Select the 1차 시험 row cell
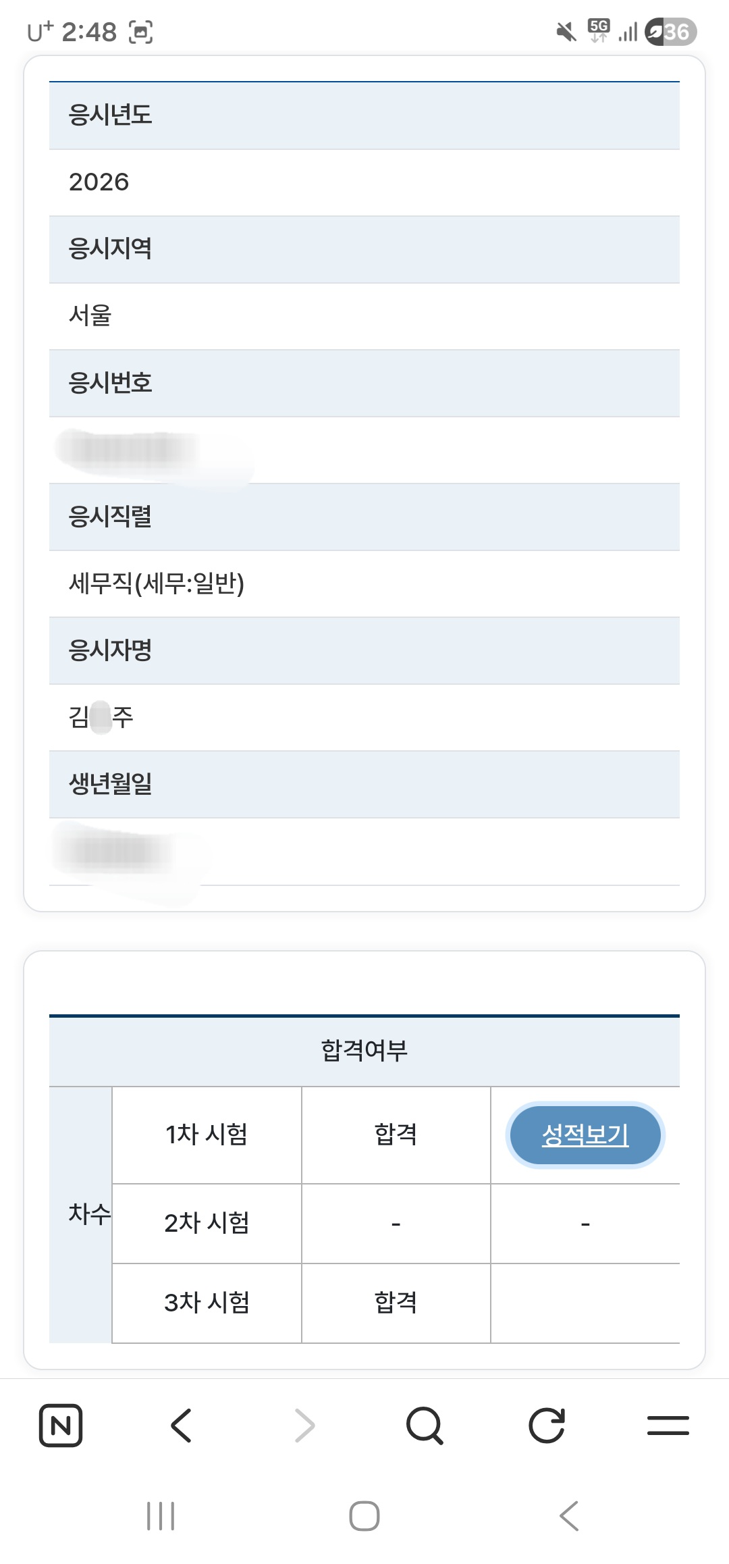The height and width of the screenshot is (1564, 729). coord(207,1135)
